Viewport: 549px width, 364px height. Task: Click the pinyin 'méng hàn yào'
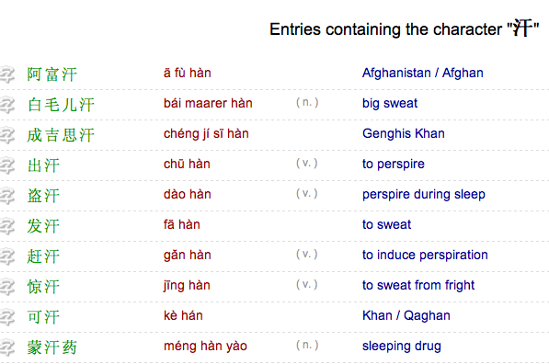(x=205, y=347)
